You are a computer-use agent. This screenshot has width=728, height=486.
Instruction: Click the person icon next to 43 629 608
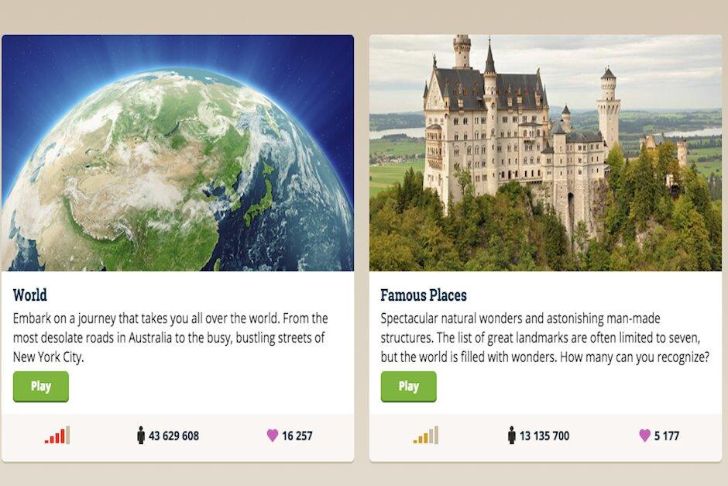(x=142, y=436)
